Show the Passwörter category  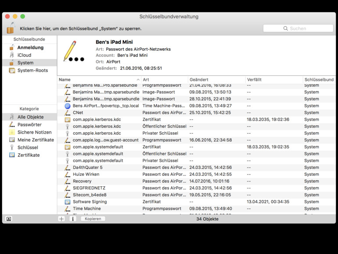click(x=29, y=125)
